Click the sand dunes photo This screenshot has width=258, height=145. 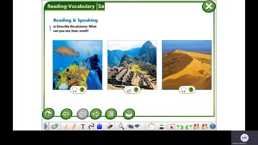click(187, 65)
